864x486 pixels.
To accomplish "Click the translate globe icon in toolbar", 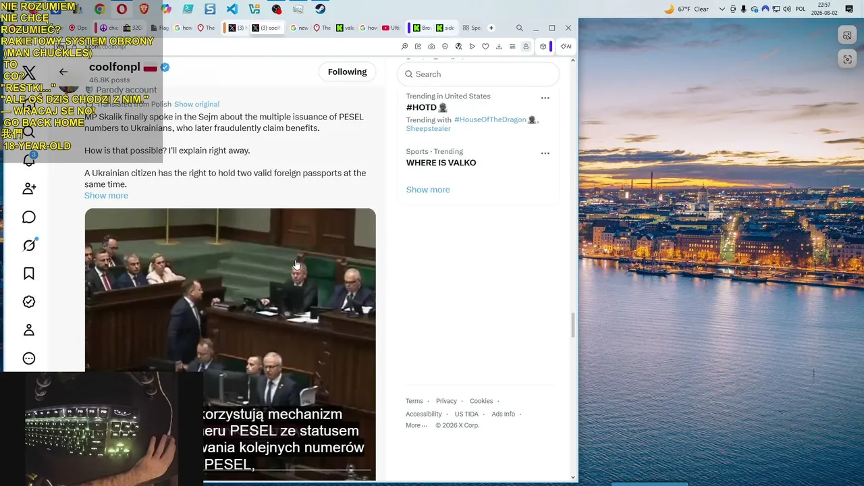I will point(458,47).
